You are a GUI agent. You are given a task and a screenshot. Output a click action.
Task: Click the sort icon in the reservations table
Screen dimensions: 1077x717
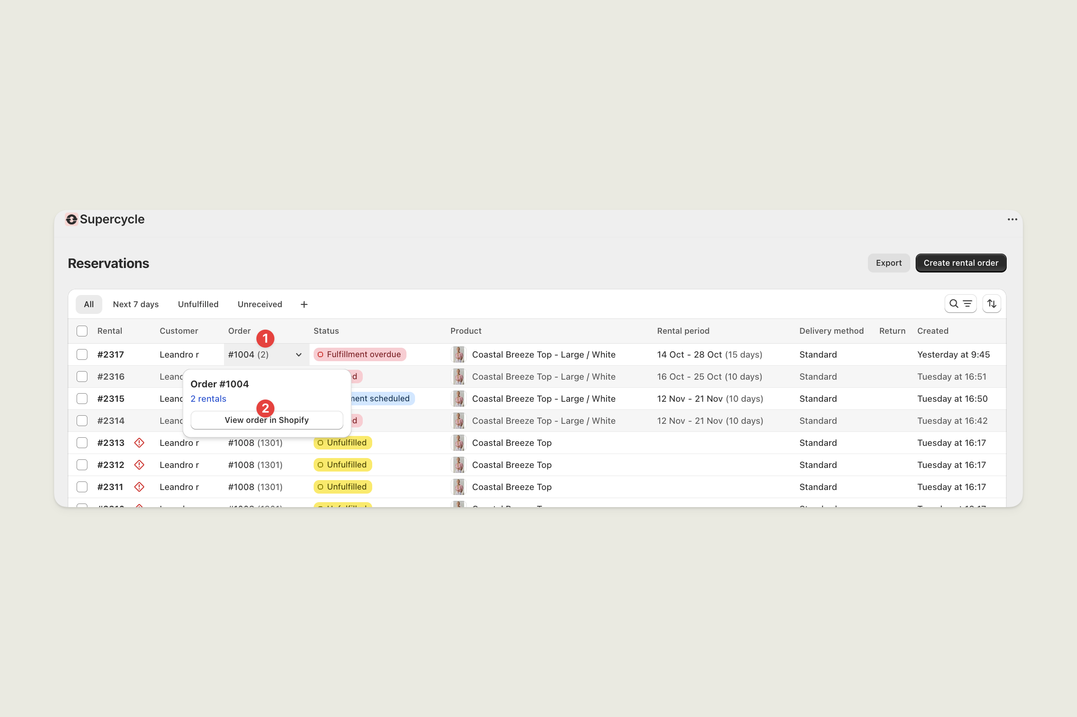coord(992,304)
